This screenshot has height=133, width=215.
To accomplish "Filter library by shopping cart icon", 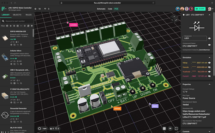I will click(x=32, y=26).
